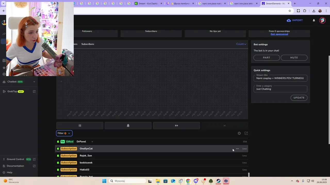Click Ground Control external link icon
The width and height of the screenshot is (330, 185).
pos(34,159)
